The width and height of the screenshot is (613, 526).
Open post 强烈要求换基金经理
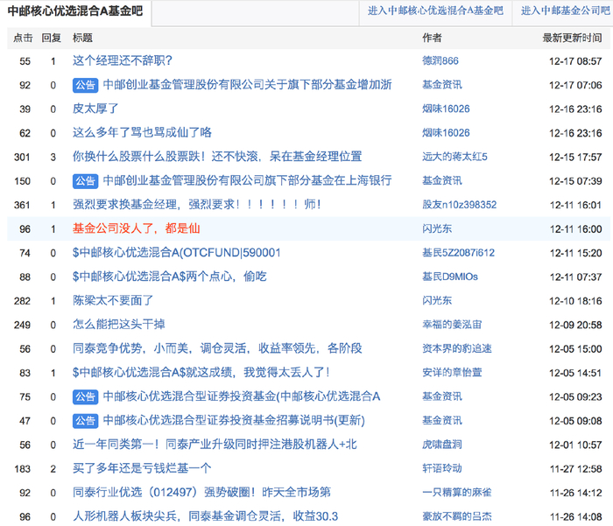coord(197,205)
